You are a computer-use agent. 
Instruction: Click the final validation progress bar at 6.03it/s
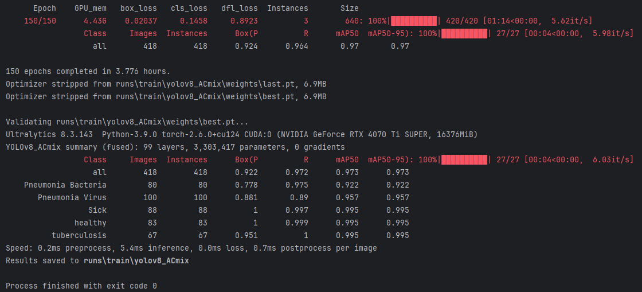pyautogui.click(x=463, y=159)
